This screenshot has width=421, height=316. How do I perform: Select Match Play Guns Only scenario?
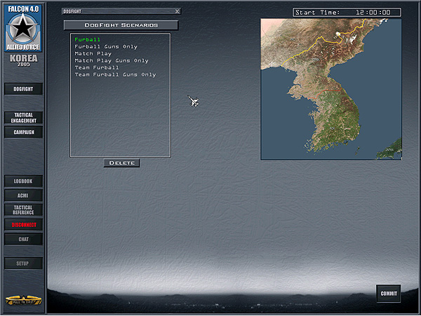point(112,60)
